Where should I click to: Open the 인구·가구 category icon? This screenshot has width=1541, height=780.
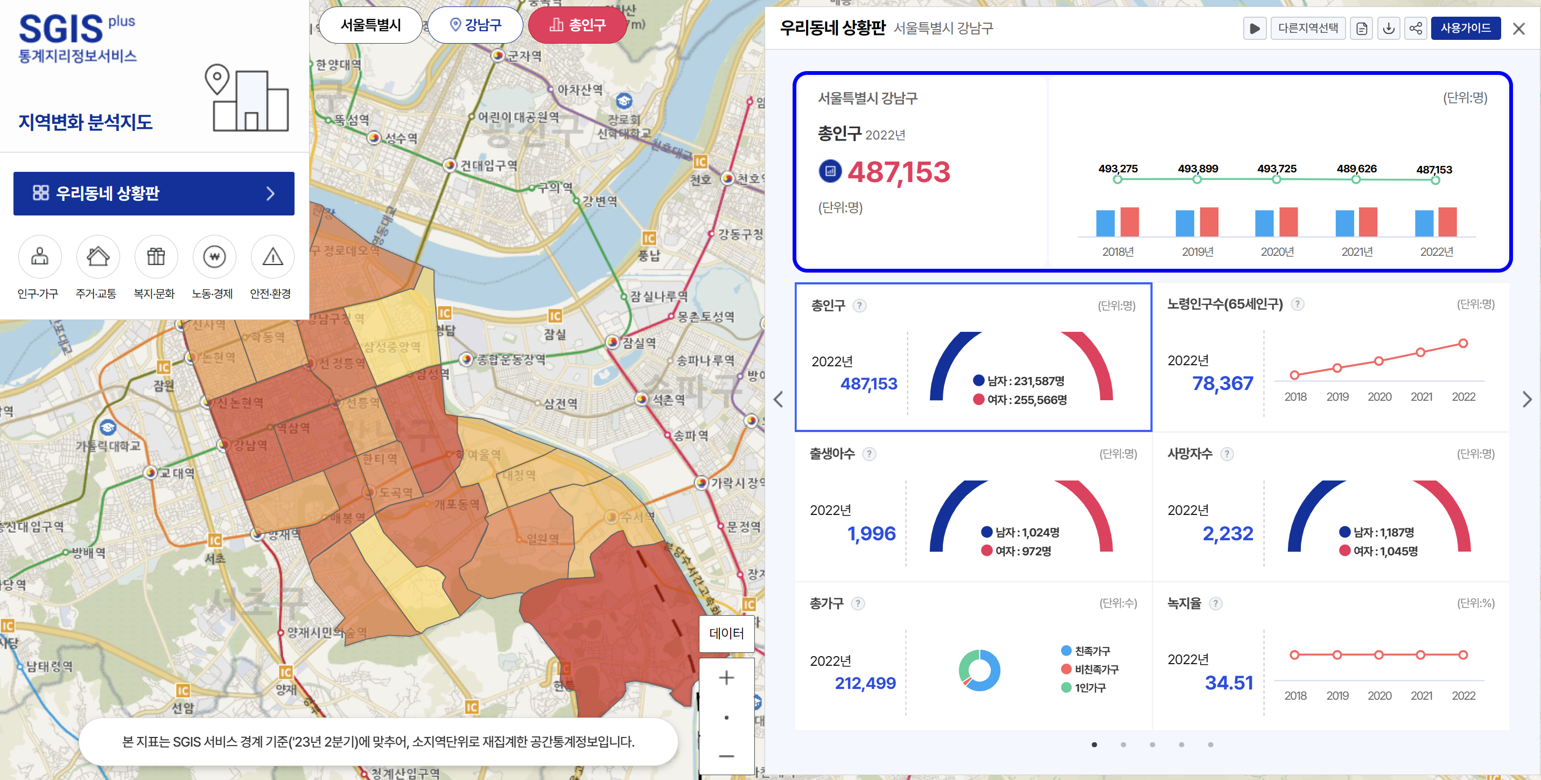(39, 257)
